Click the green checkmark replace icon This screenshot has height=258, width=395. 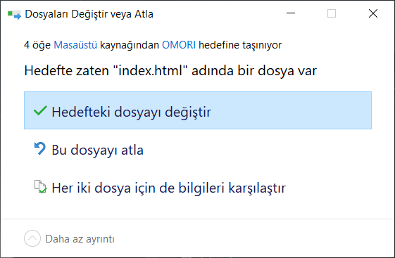[40, 111]
